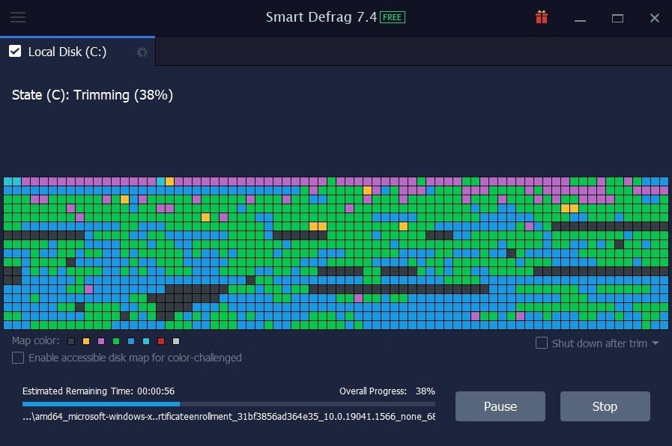Click the FREE edition badge
The image size is (672, 446).
click(392, 17)
